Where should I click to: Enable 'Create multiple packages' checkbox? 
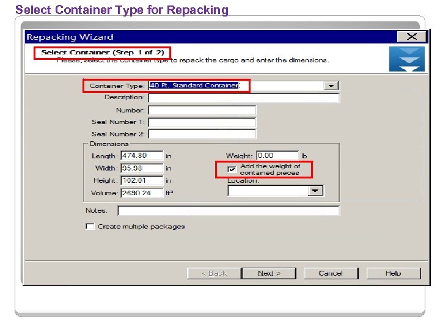click(x=90, y=226)
